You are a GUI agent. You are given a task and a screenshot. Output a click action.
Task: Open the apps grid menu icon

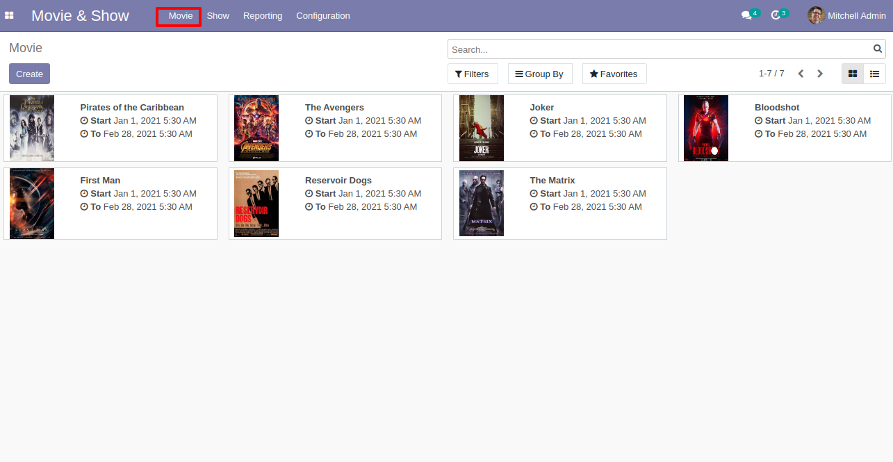pyautogui.click(x=9, y=15)
